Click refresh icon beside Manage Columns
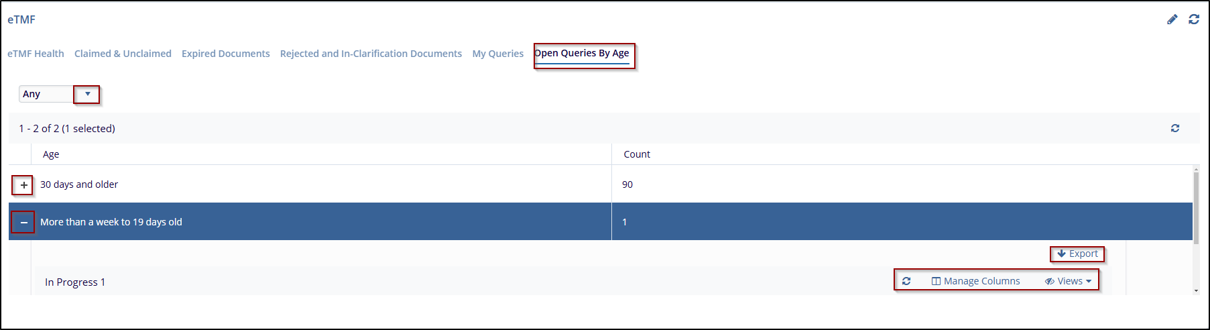The height and width of the screenshot is (330, 1210). click(906, 281)
